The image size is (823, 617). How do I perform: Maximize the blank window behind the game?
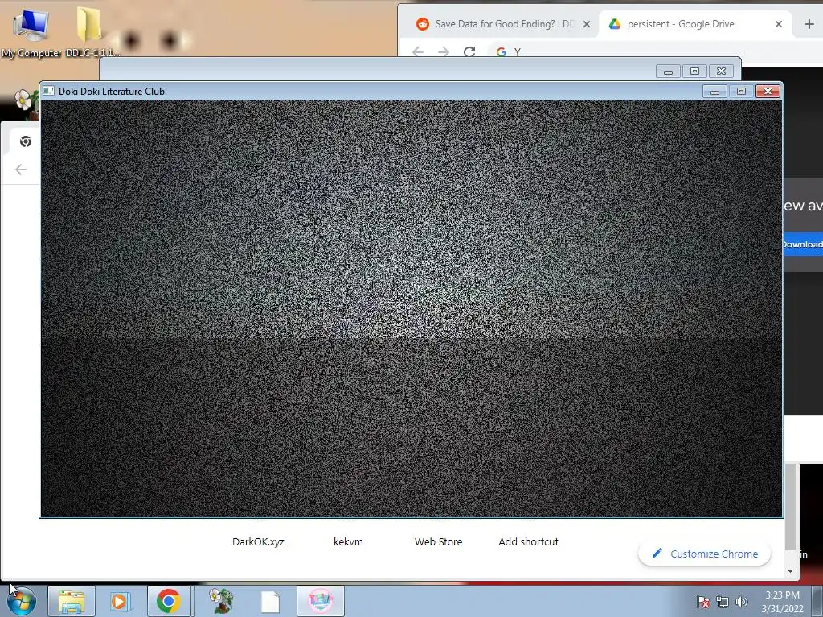[x=694, y=72]
